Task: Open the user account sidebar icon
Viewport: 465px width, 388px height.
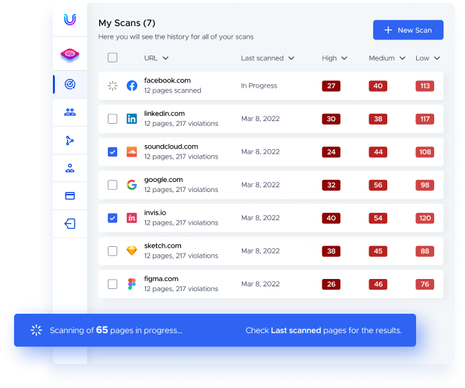Action: [x=70, y=168]
